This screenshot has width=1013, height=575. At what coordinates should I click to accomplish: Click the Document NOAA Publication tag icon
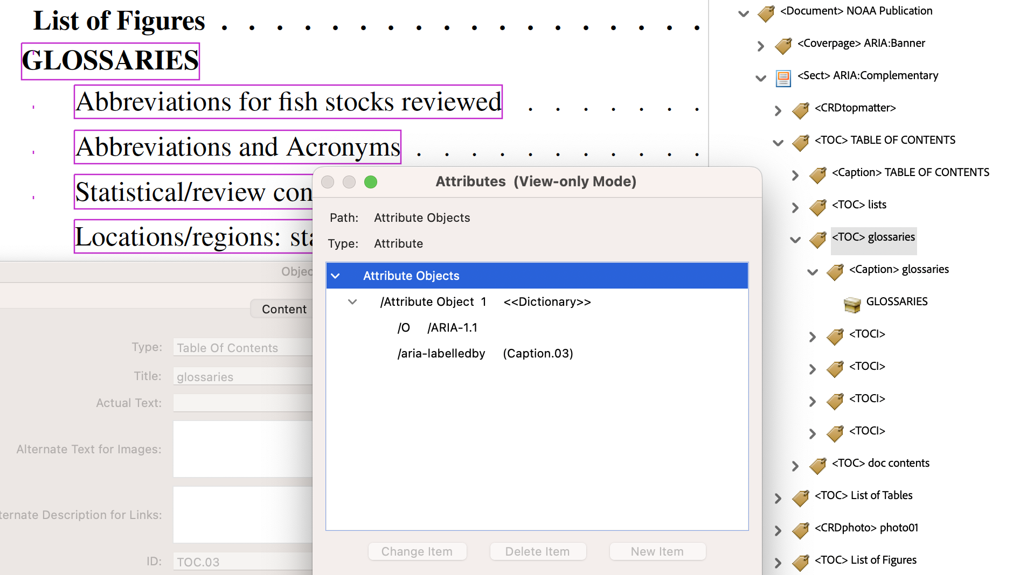[766, 13]
